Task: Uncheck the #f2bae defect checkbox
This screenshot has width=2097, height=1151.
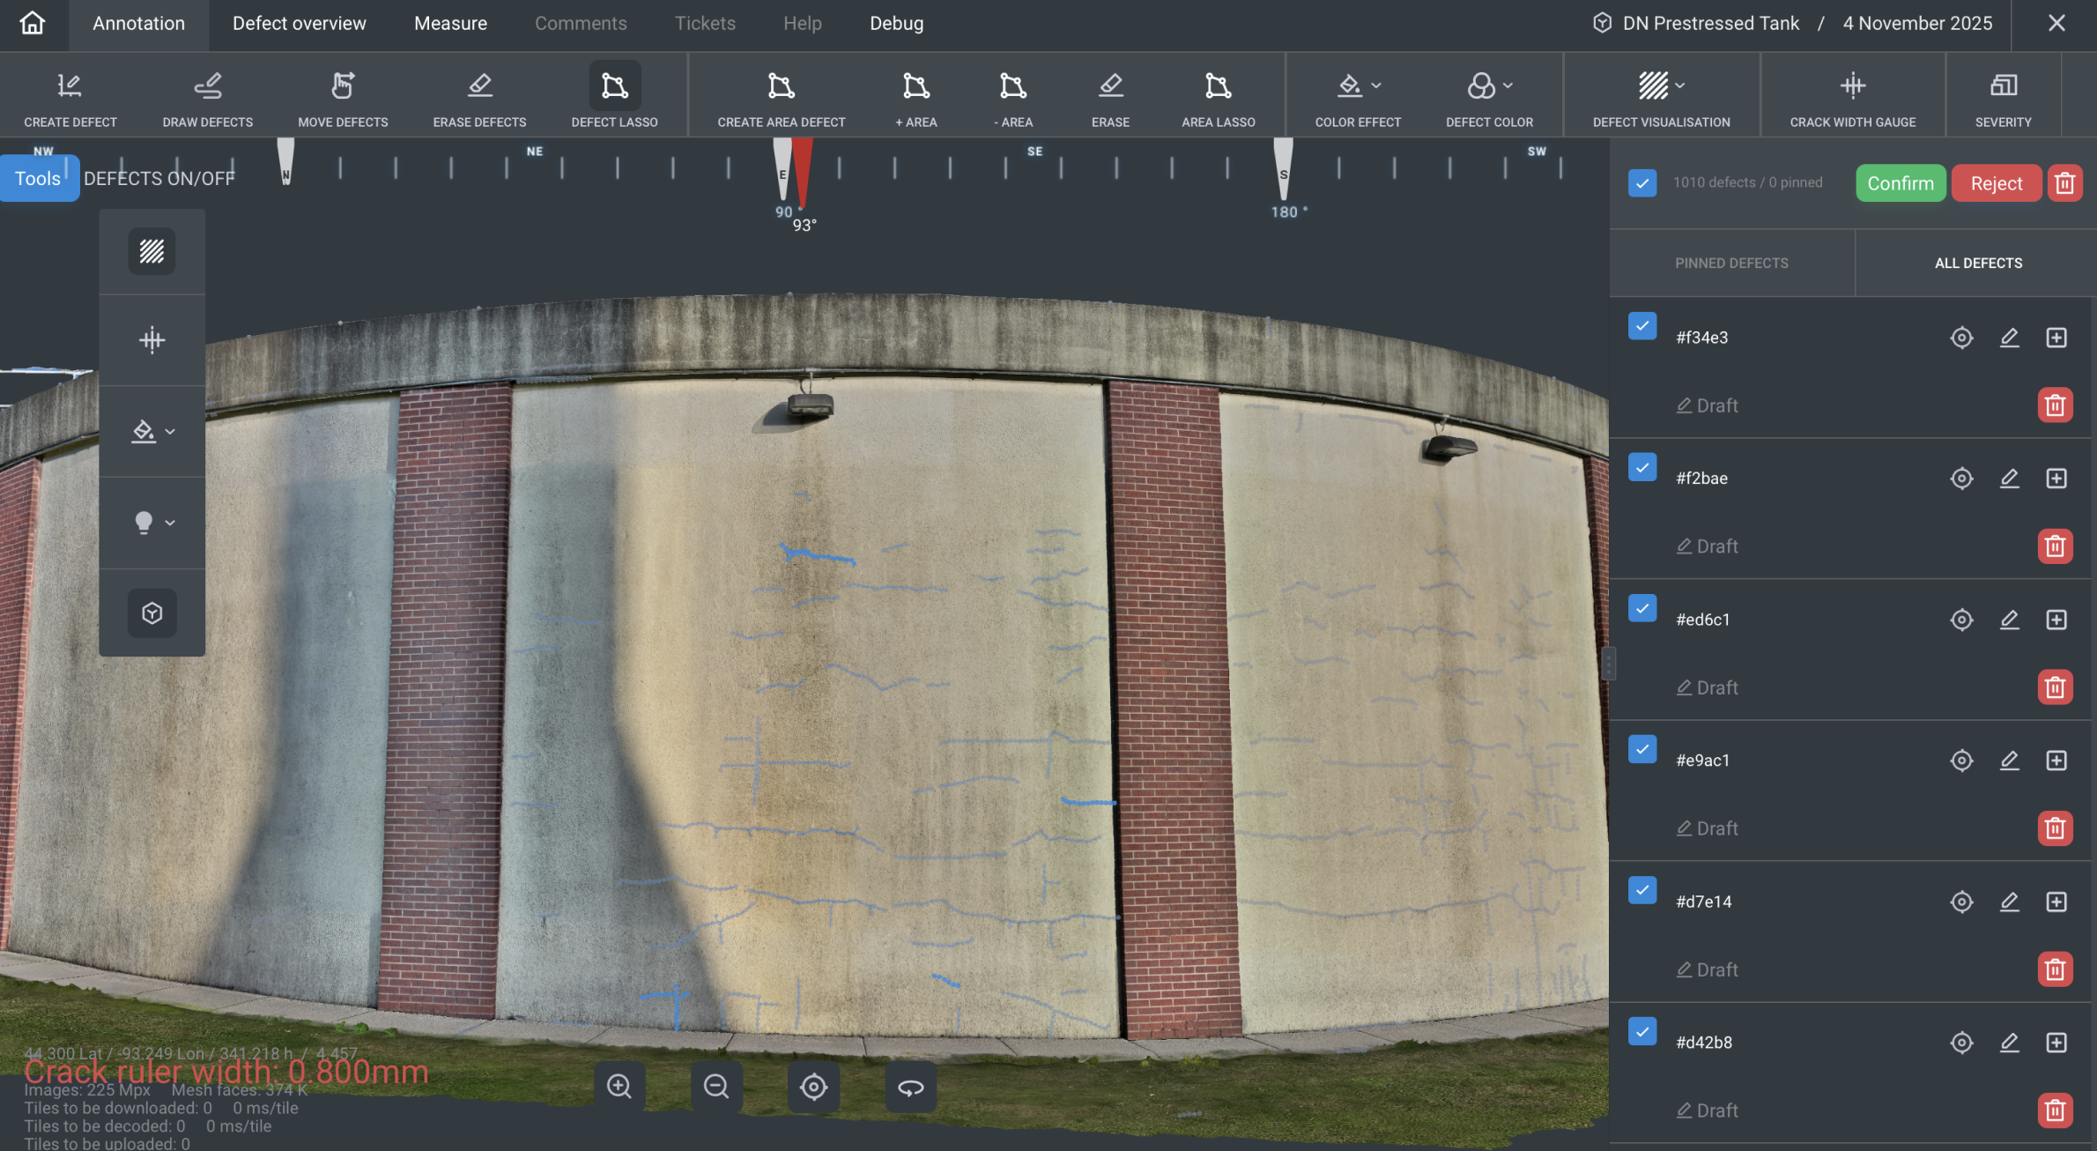Action: [x=1642, y=468]
